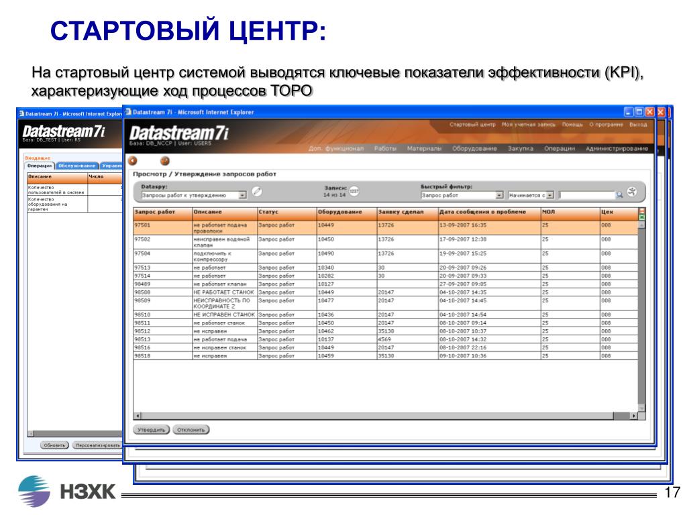This screenshot has height=515, width=687.
Task: Open the Администрирование menu
Action: (617, 149)
